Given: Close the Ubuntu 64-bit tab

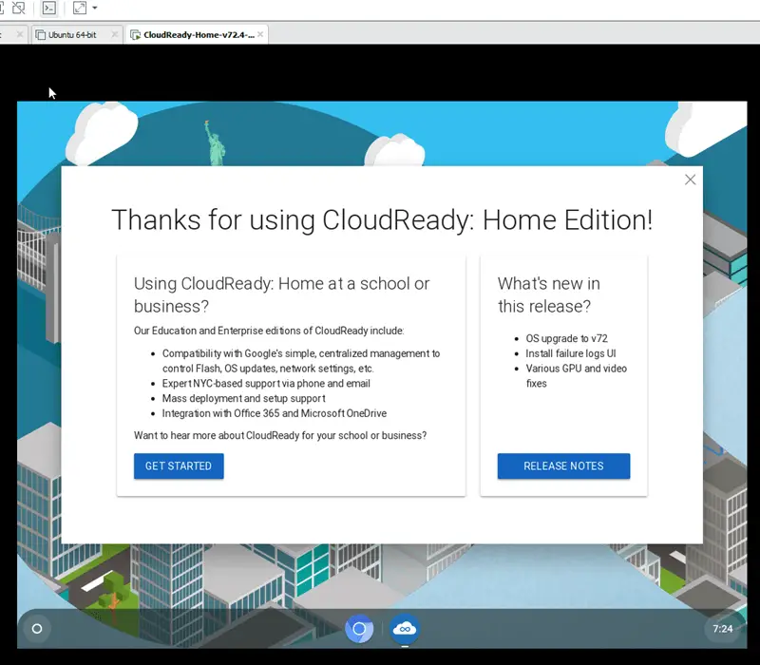Looking at the screenshot, I should pos(114,34).
